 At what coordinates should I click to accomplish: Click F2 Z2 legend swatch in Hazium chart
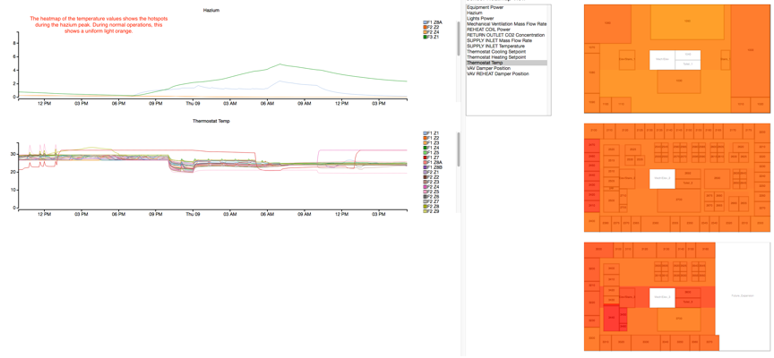(x=426, y=27)
